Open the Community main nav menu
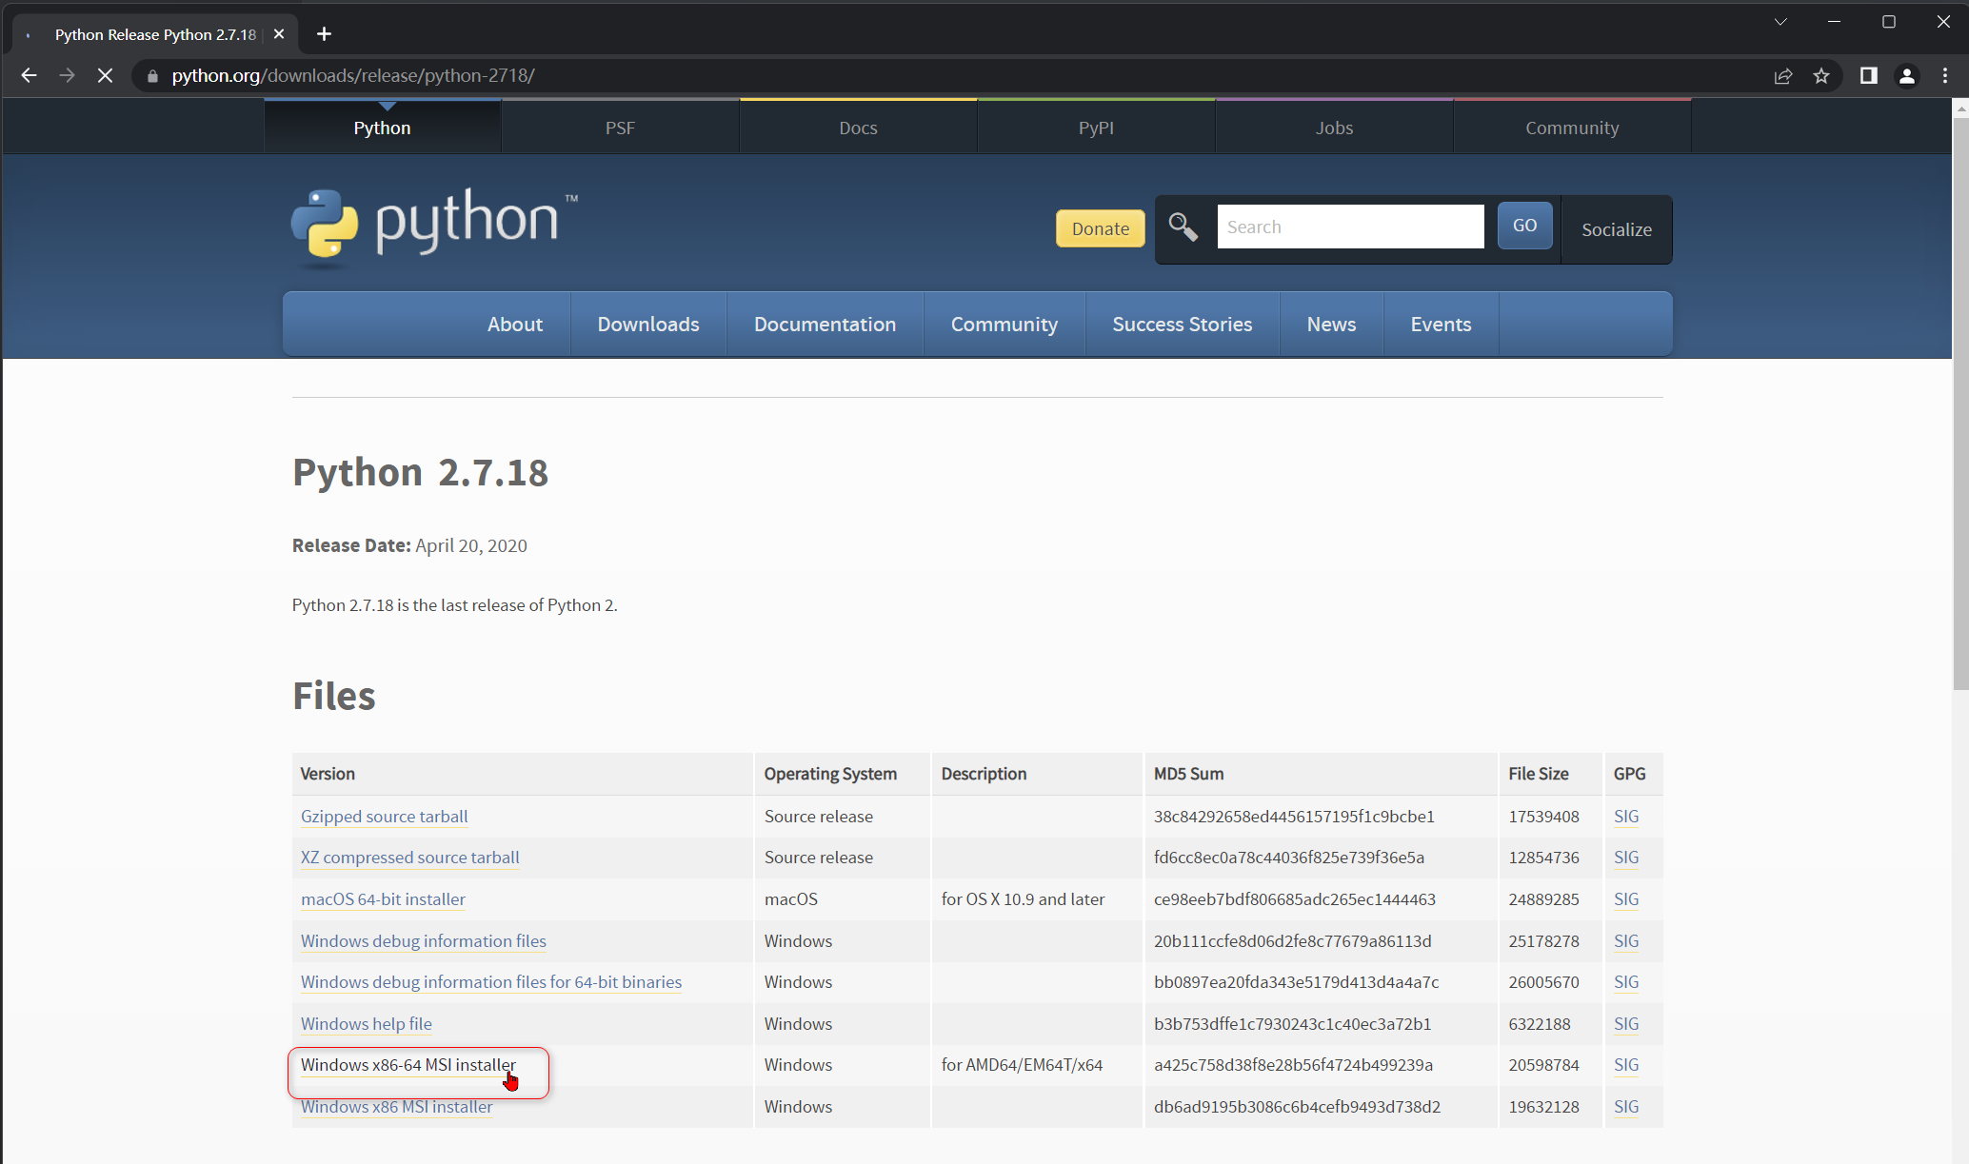1969x1164 pixels. click(x=1004, y=324)
